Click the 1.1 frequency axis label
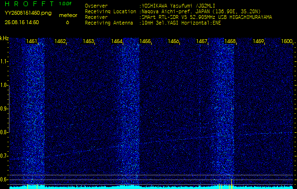Image resolution: width=297 pixels, height=189 pixels. [4, 61]
